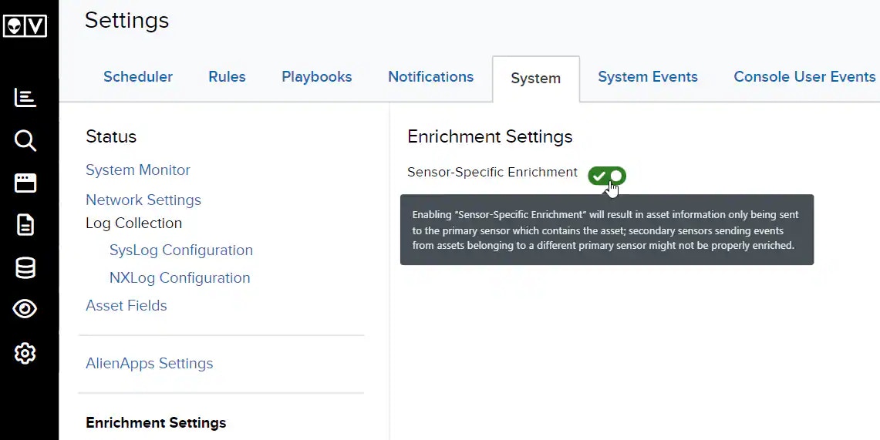The image size is (880, 440).
Task: Open the window-shaped sidebar icon
Action: [25, 183]
